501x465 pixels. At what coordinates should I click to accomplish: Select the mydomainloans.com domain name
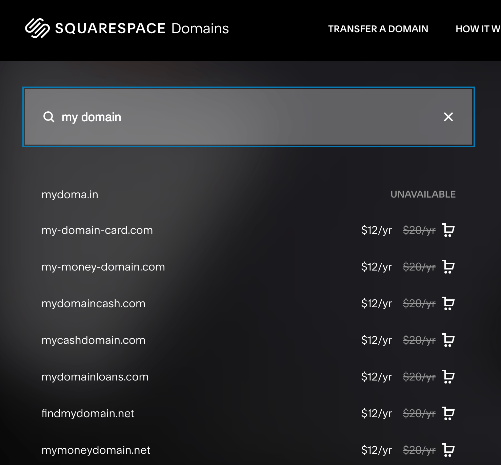point(95,377)
